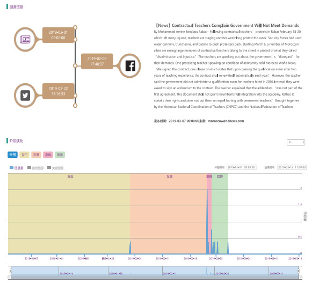
Task: Click the orange stage region in chart
Action: click(168, 214)
